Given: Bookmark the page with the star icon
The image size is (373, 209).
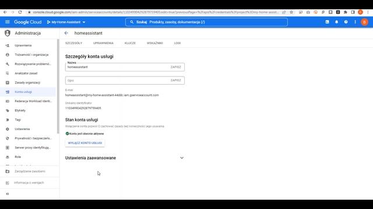Looking at the screenshot, I should pyautogui.click(x=291, y=12).
